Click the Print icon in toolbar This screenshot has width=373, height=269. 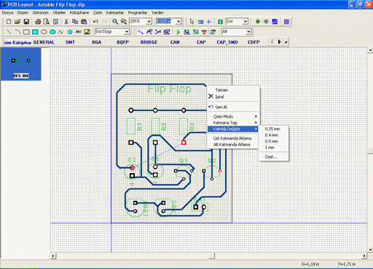click(38, 22)
